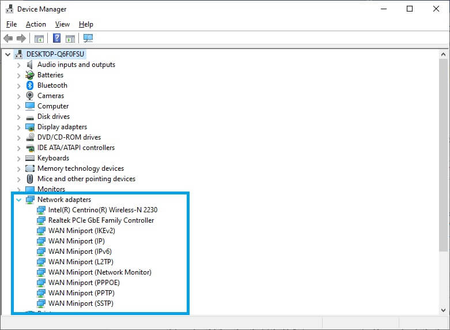Select the Monitors category label
Screen dimensions: 450x330
pyautogui.click(x=51, y=189)
